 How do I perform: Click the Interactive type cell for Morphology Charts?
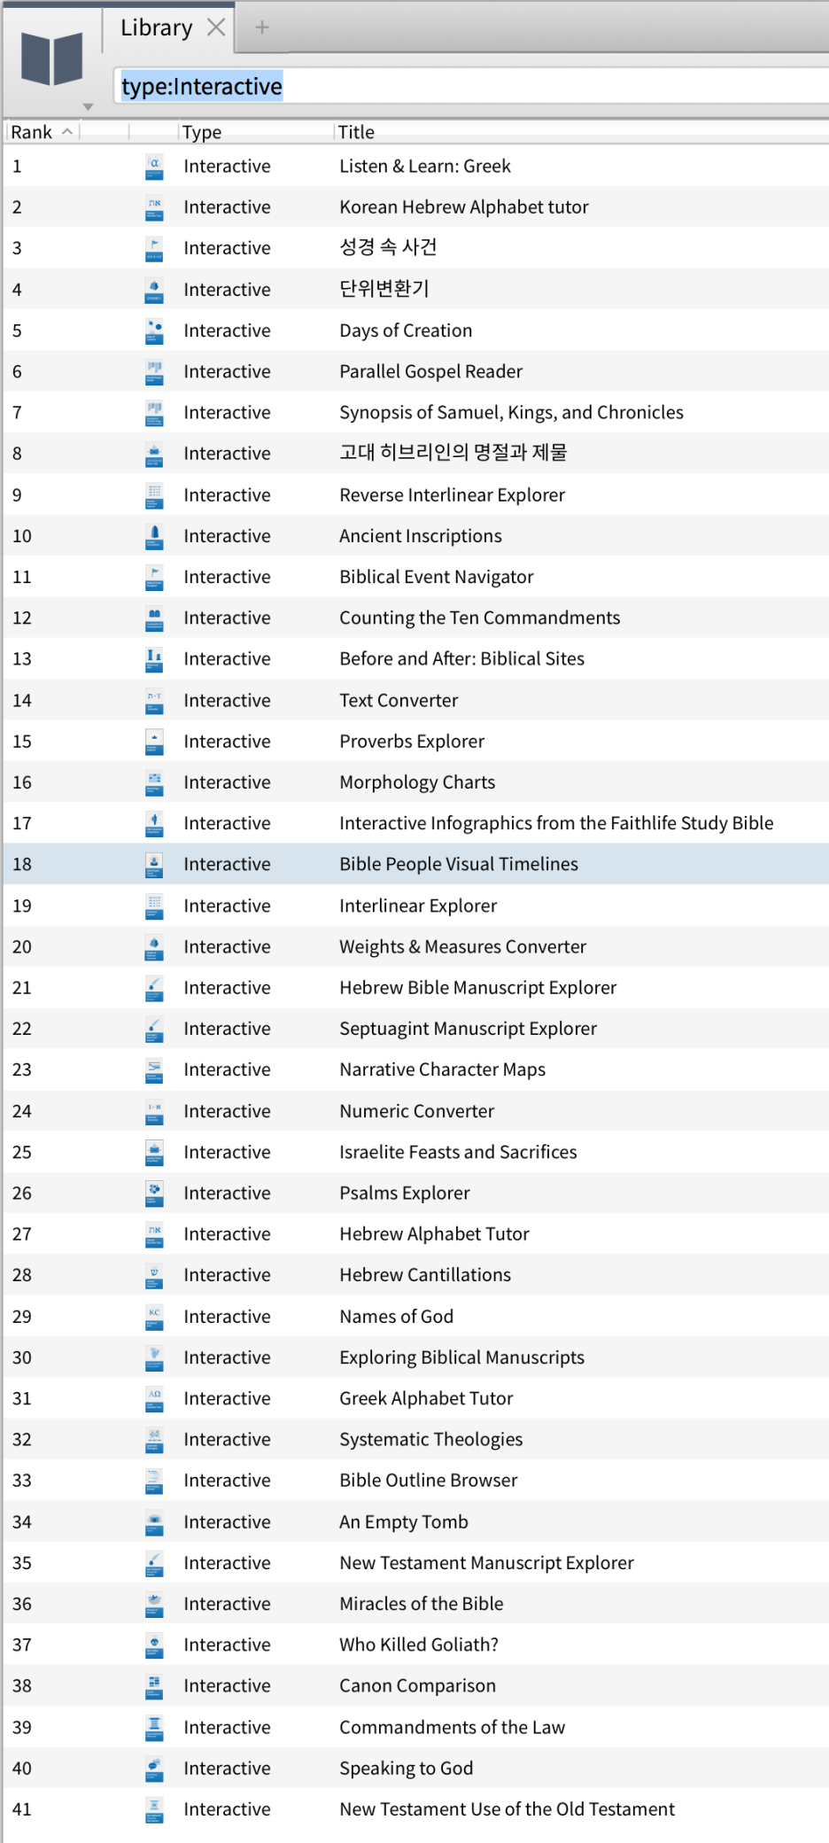(x=227, y=782)
